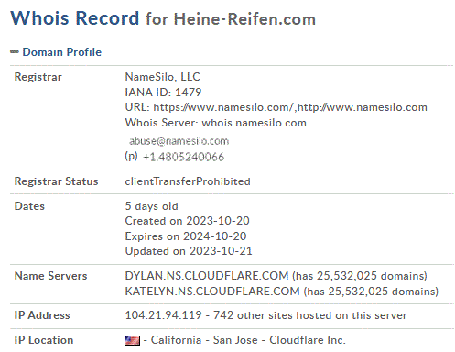
Task: Click the California - San Jose location text
Action: (204, 340)
